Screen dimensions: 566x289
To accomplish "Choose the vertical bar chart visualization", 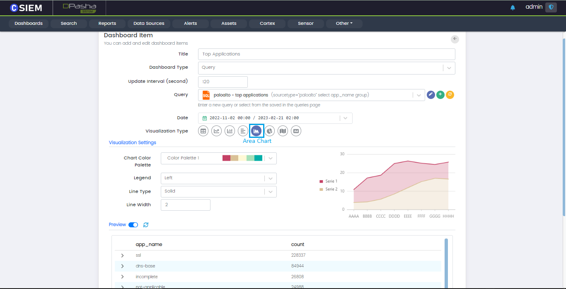I will tap(230, 131).
